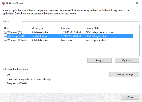This screenshot has width=142, height=102.
Task: Select the Windows RE tools drive icon
Action: pyautogui.click(x=5, y=40)
